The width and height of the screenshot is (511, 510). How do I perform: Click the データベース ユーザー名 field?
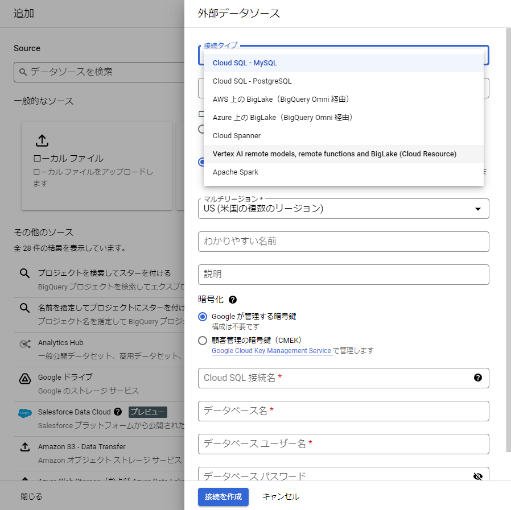click(343, 444)
